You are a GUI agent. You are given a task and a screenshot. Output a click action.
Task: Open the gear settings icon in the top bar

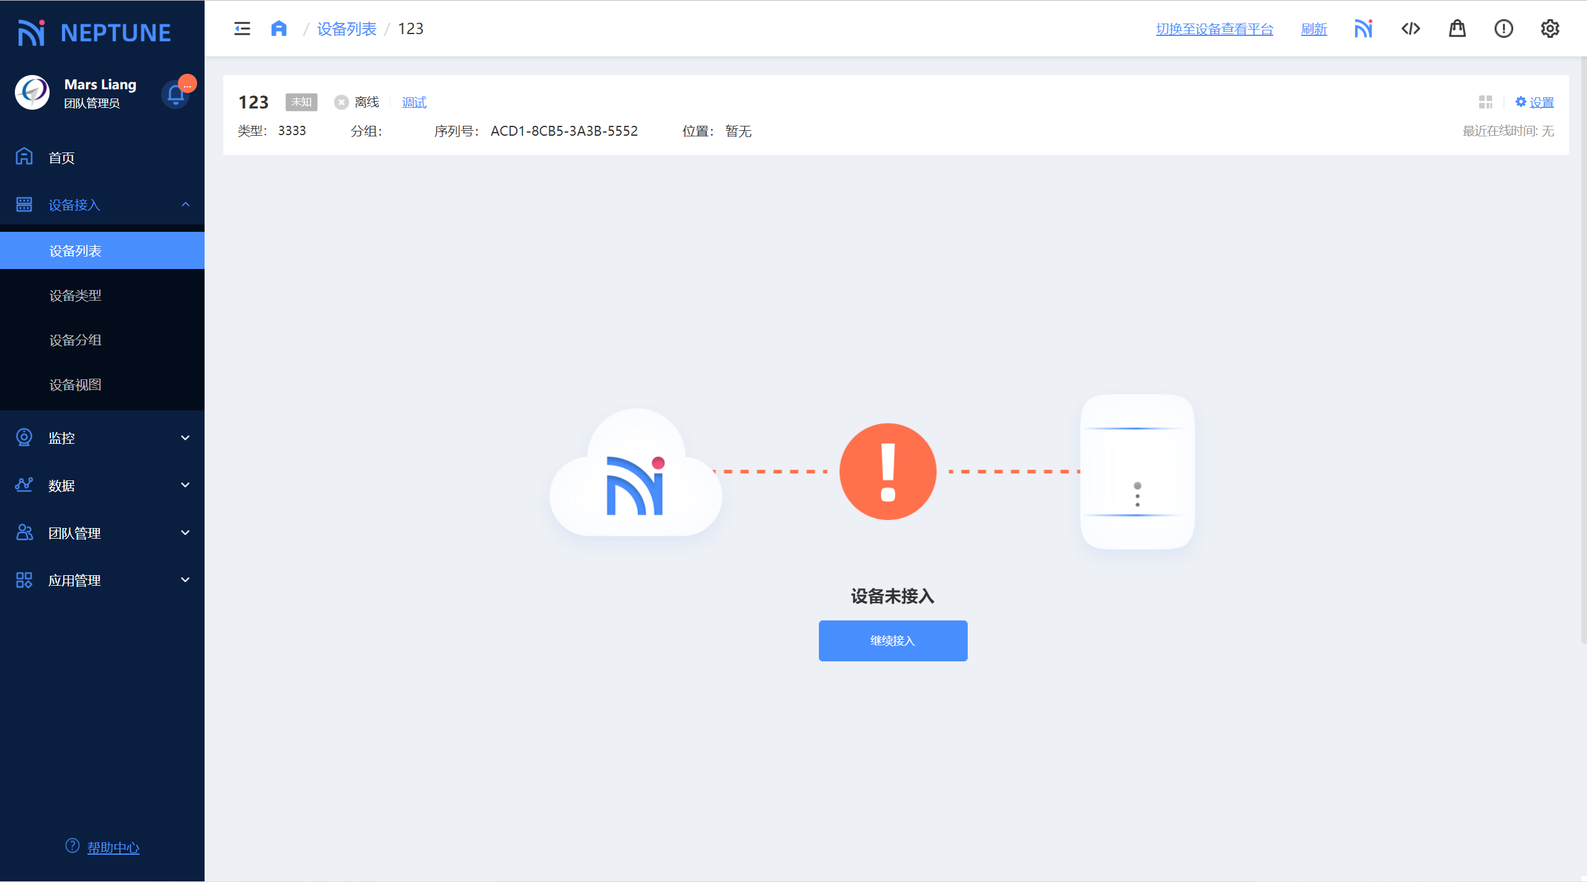coord(1550,29)
